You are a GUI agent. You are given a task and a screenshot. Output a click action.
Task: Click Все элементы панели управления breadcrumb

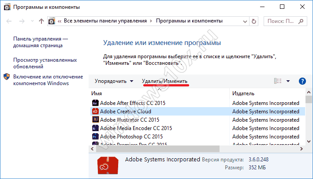[x=105, y=21]
